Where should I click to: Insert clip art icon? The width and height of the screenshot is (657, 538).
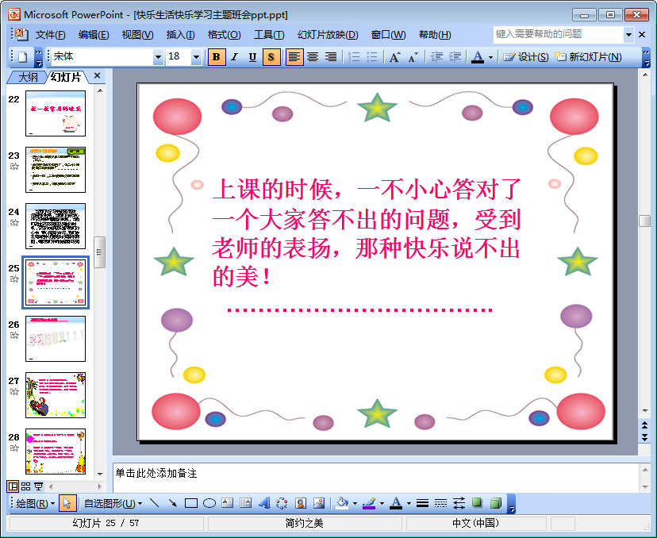[301, 503]
